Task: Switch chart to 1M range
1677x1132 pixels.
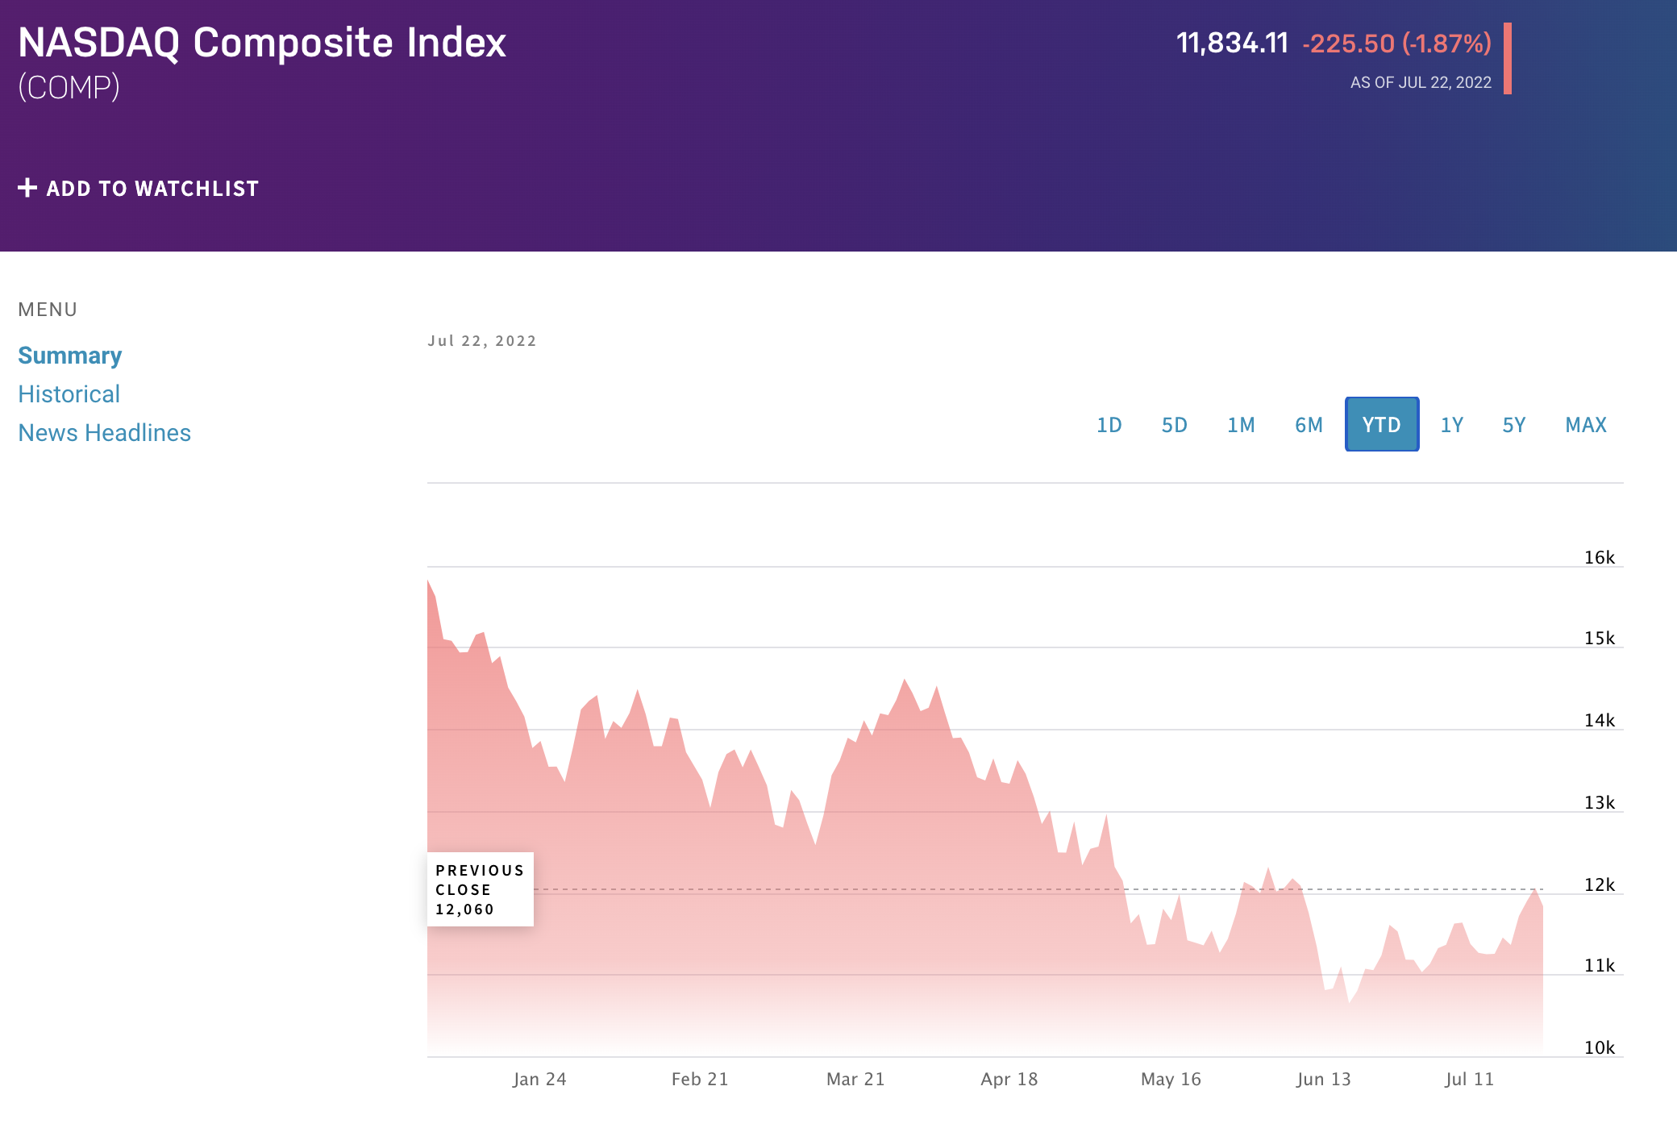Action: (x=1242, y=425)
